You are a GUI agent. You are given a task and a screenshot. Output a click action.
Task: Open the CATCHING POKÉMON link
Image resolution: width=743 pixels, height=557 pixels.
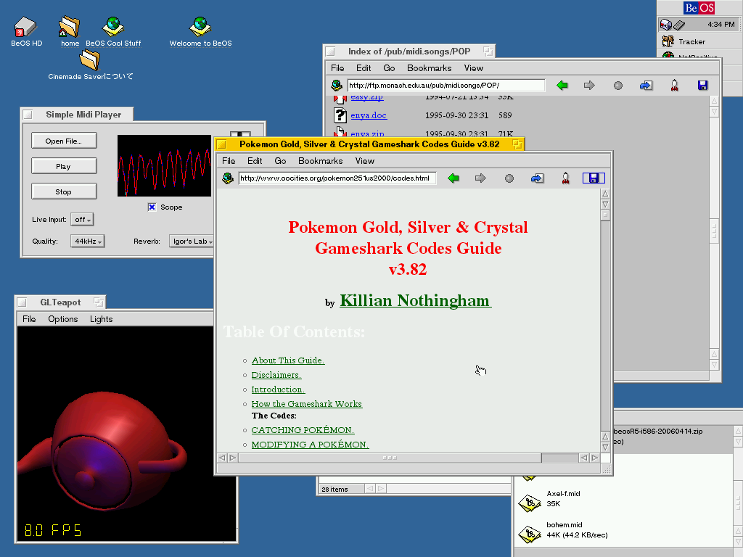(x=303, y=430)
